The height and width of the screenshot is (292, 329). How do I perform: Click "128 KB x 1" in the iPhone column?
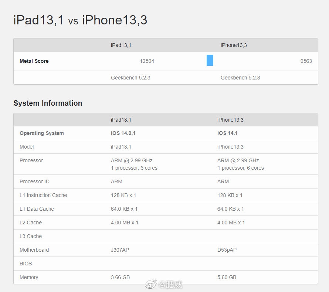point(230,195)
